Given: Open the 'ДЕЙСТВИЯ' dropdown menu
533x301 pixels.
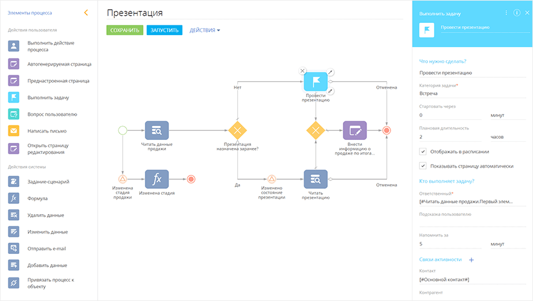Looking at the screenshot, I should click(x=205, y=30).
